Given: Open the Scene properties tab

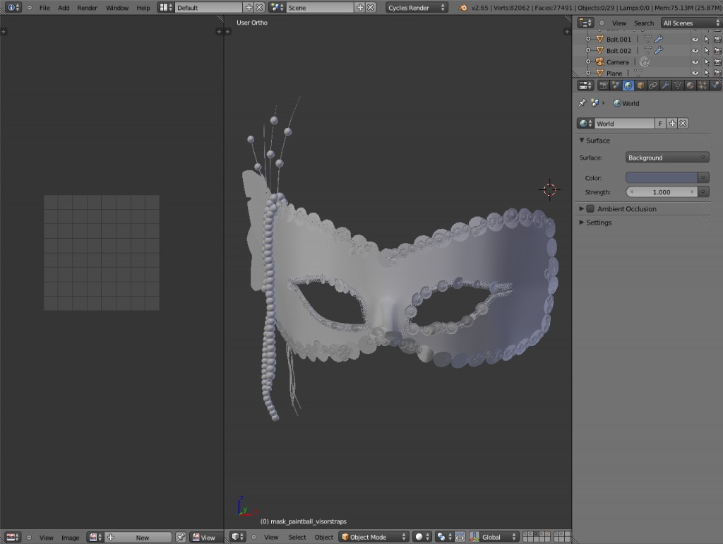Looking at the screenshot, I should [616, 85].
